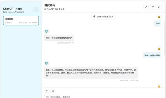Click the 自我介绍 conversation header title
Image resolution: width=166 pixels, height=98 pixels.
coord(50,5)
